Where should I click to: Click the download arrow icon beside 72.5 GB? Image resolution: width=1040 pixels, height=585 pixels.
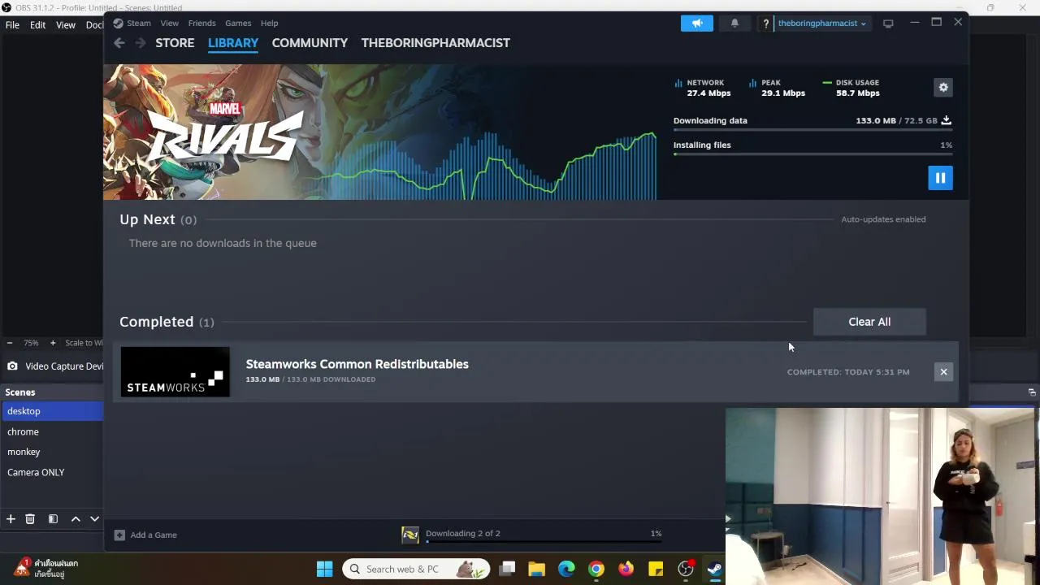pyautogui.click(x=946, y=120)
